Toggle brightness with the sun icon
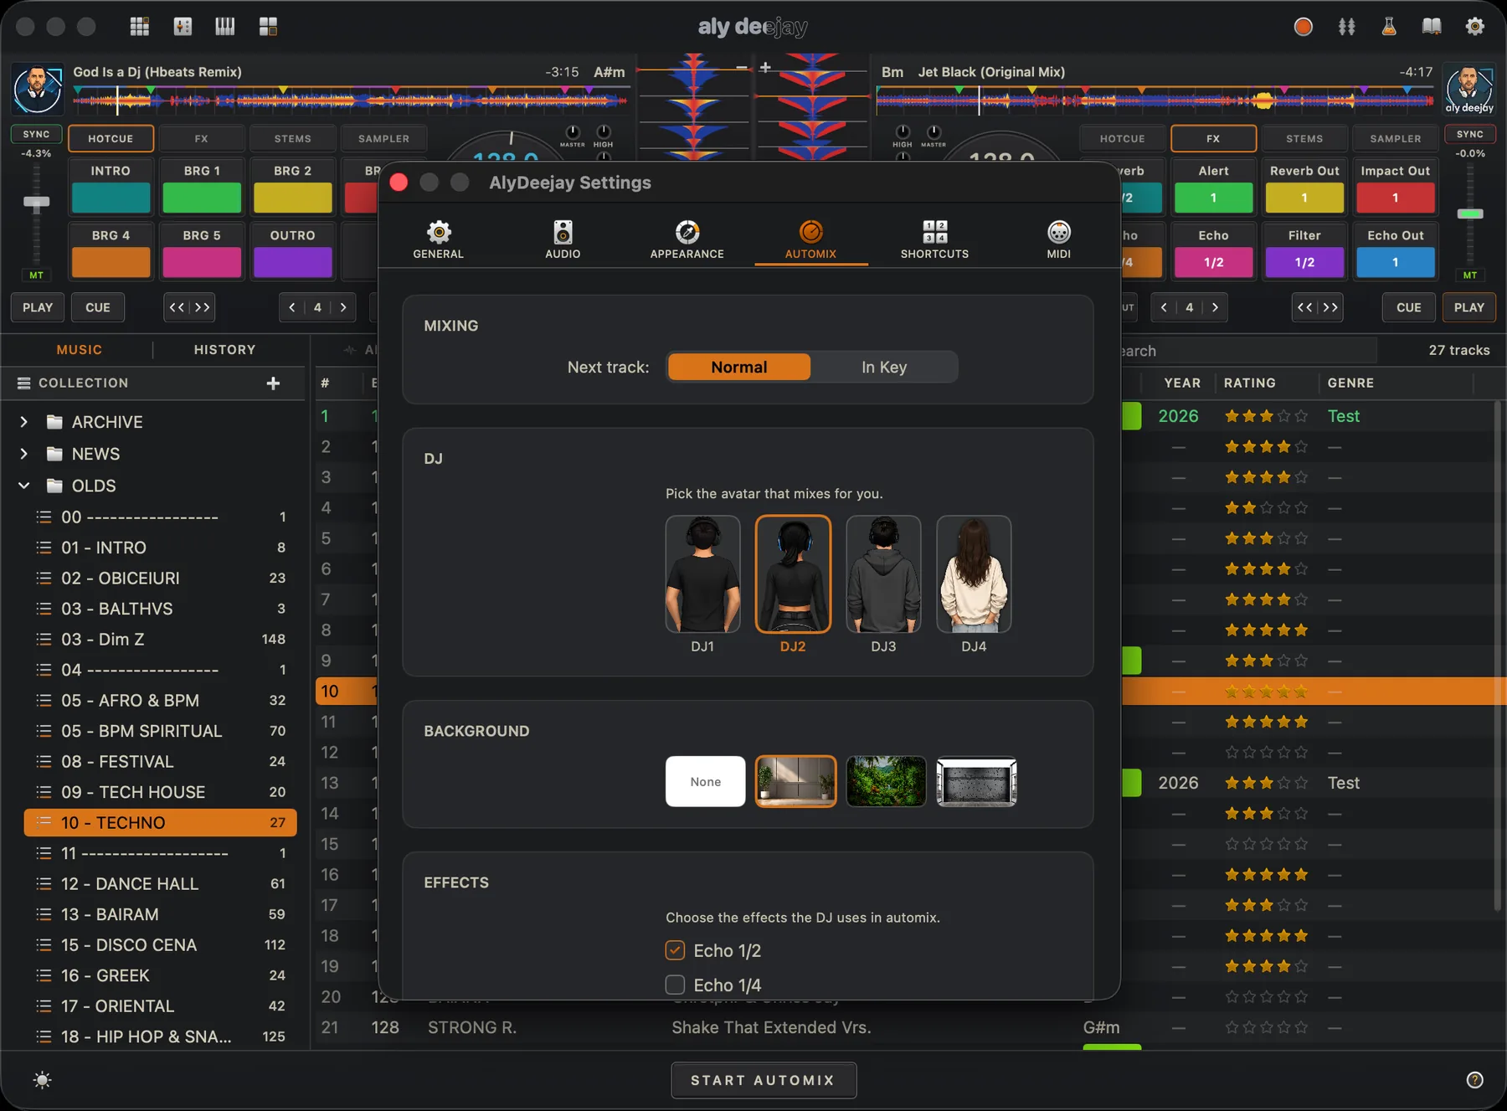This screenshot has height=1111, width=1507. [x=42, y=1080]
